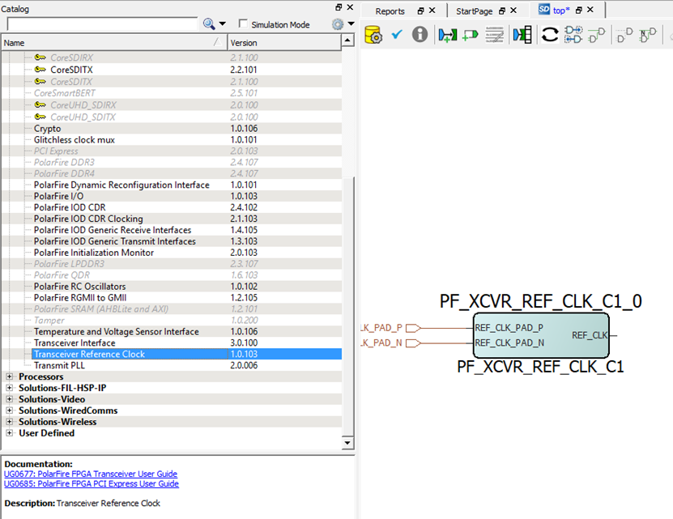Click the gray information icon in toolbar
673x519 pixels.
pyautogui.click(x=420, y=35)
